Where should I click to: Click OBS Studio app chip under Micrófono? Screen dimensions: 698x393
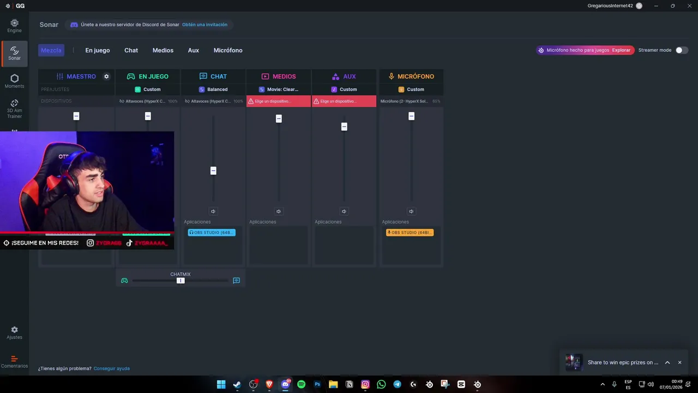410,233
